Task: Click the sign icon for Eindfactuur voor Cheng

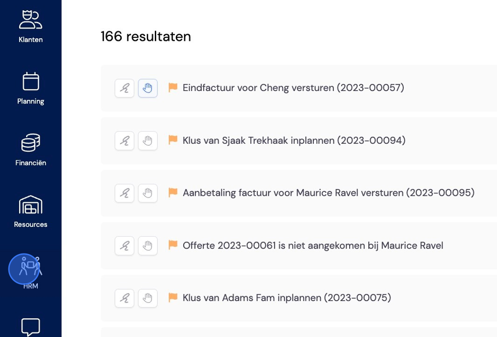Action: coord(124,88)
